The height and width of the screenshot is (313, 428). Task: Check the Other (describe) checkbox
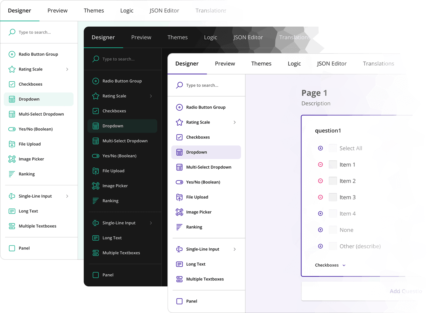point(333,246)
